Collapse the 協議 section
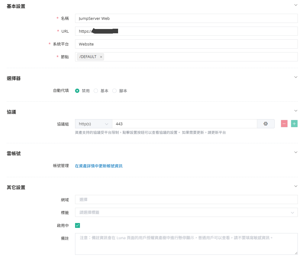 pos(295,111)
